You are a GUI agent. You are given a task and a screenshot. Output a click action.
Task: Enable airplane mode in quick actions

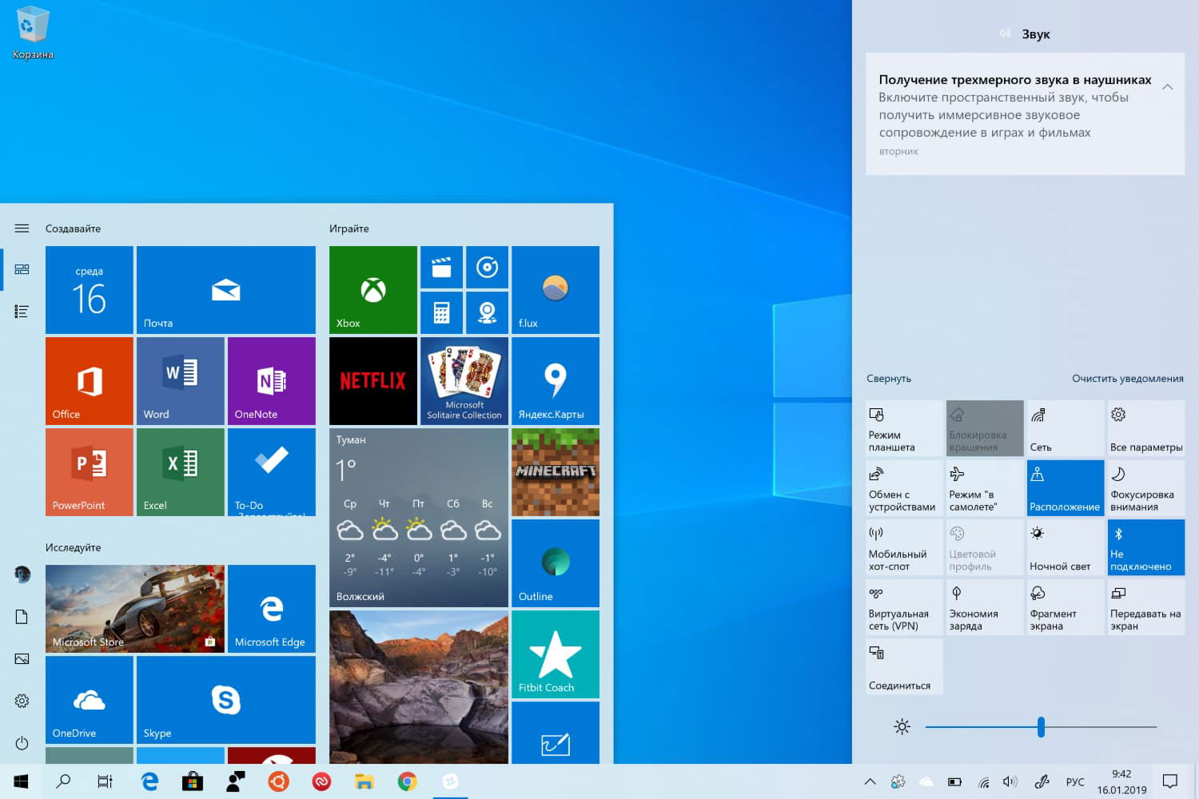(x=984, y=487)
